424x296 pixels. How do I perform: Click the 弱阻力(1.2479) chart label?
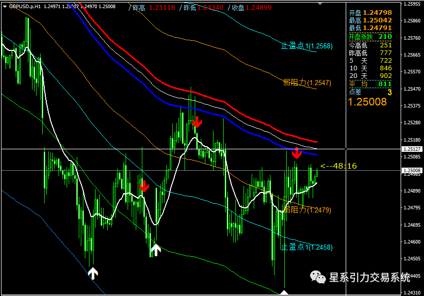point(307,209)
